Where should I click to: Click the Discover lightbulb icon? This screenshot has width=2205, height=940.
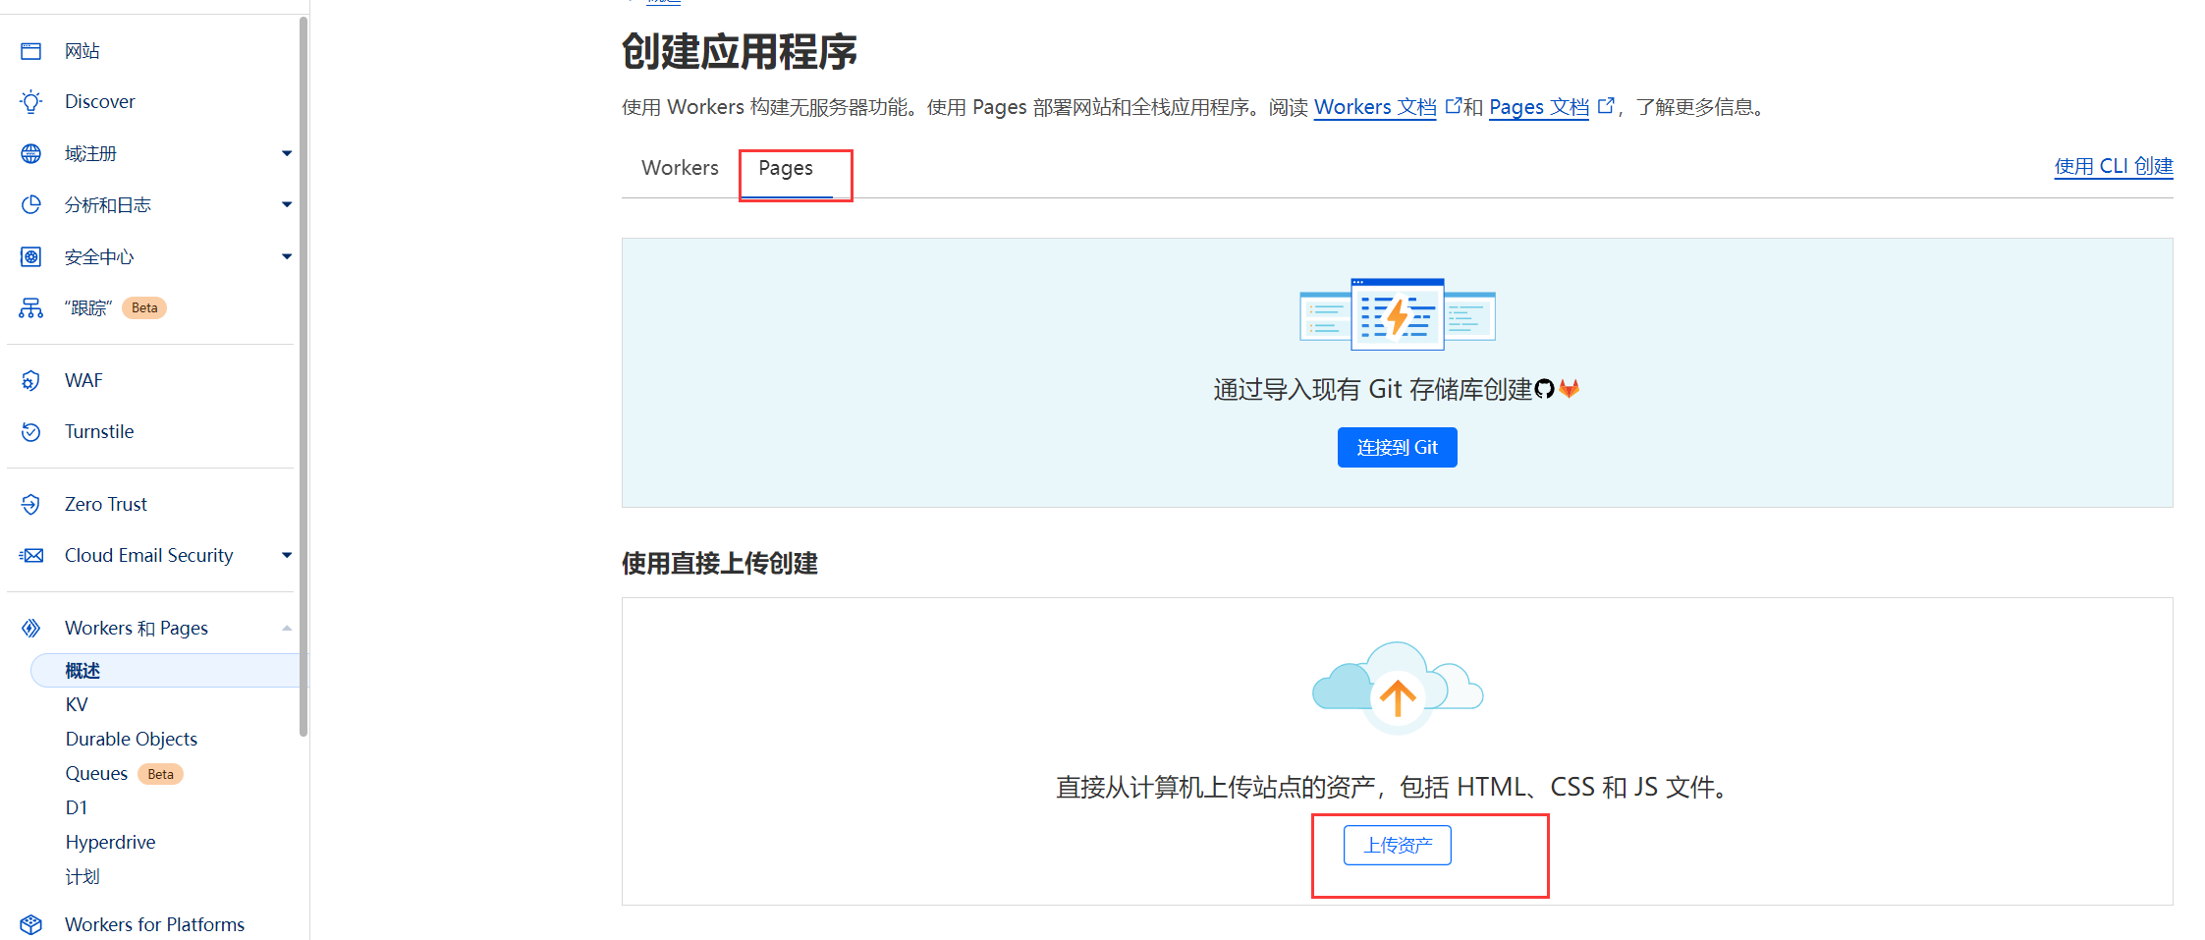coord(31,102)
